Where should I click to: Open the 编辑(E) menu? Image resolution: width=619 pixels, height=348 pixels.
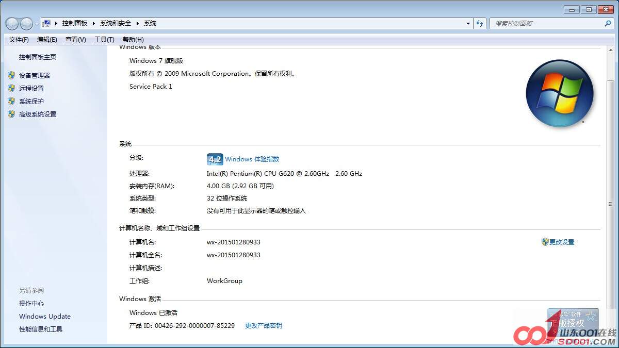(47, 40)
